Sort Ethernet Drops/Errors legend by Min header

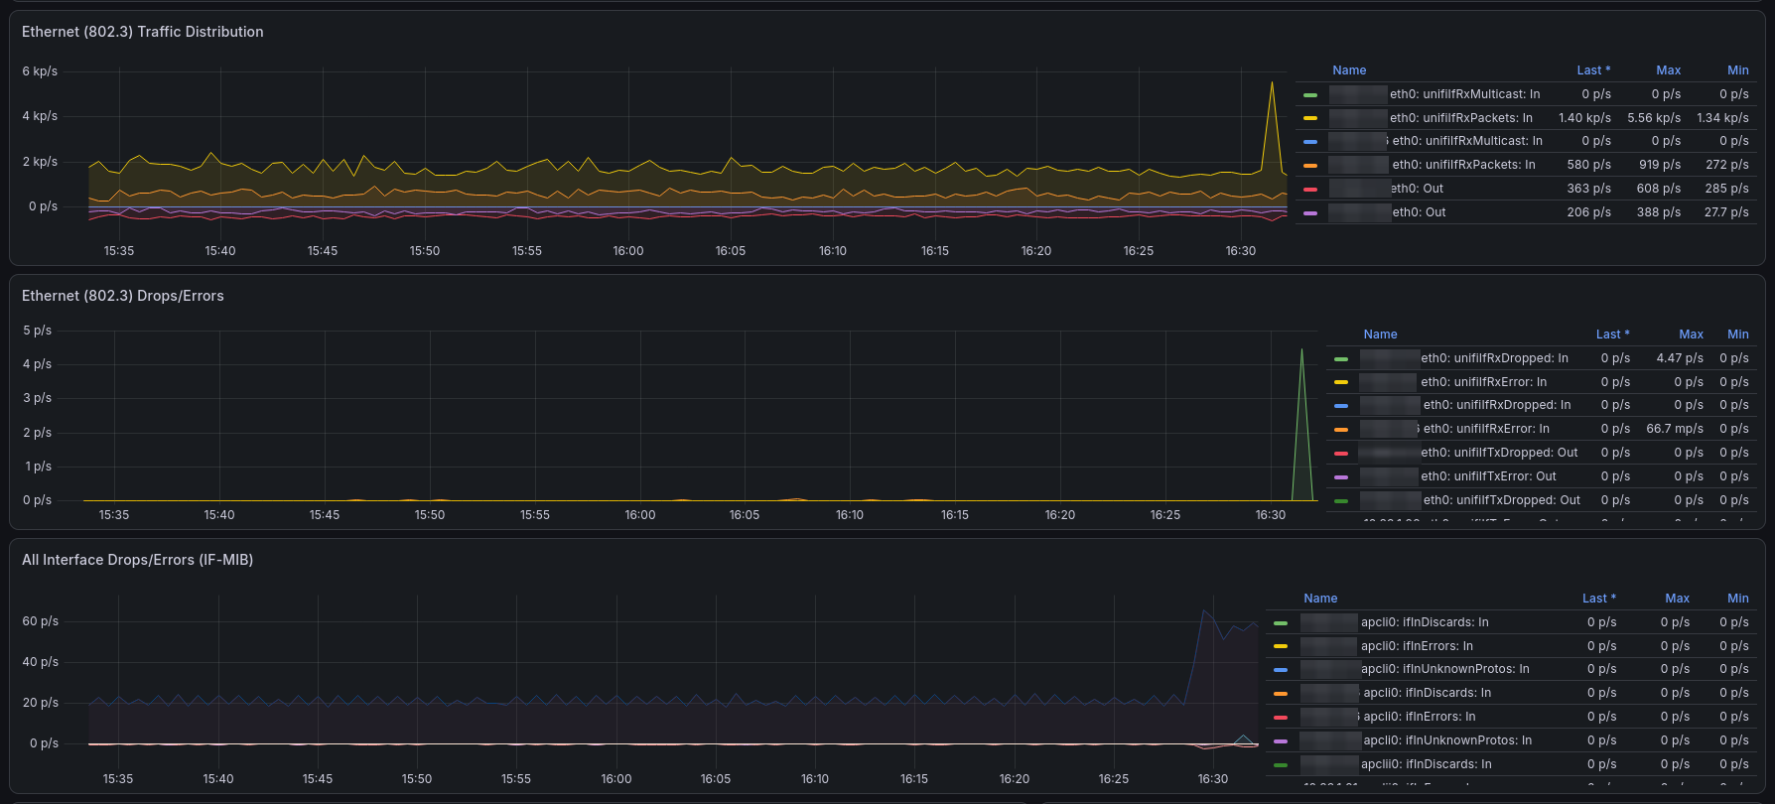(x=1737, y=335)
